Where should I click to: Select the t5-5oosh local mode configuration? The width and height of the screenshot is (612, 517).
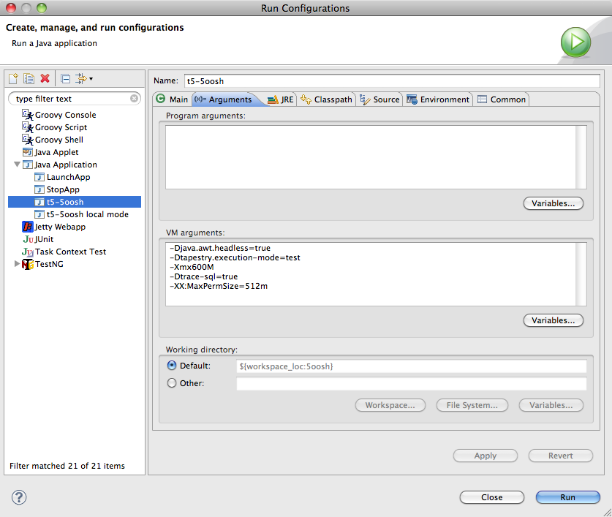click(x=87, y=214)
